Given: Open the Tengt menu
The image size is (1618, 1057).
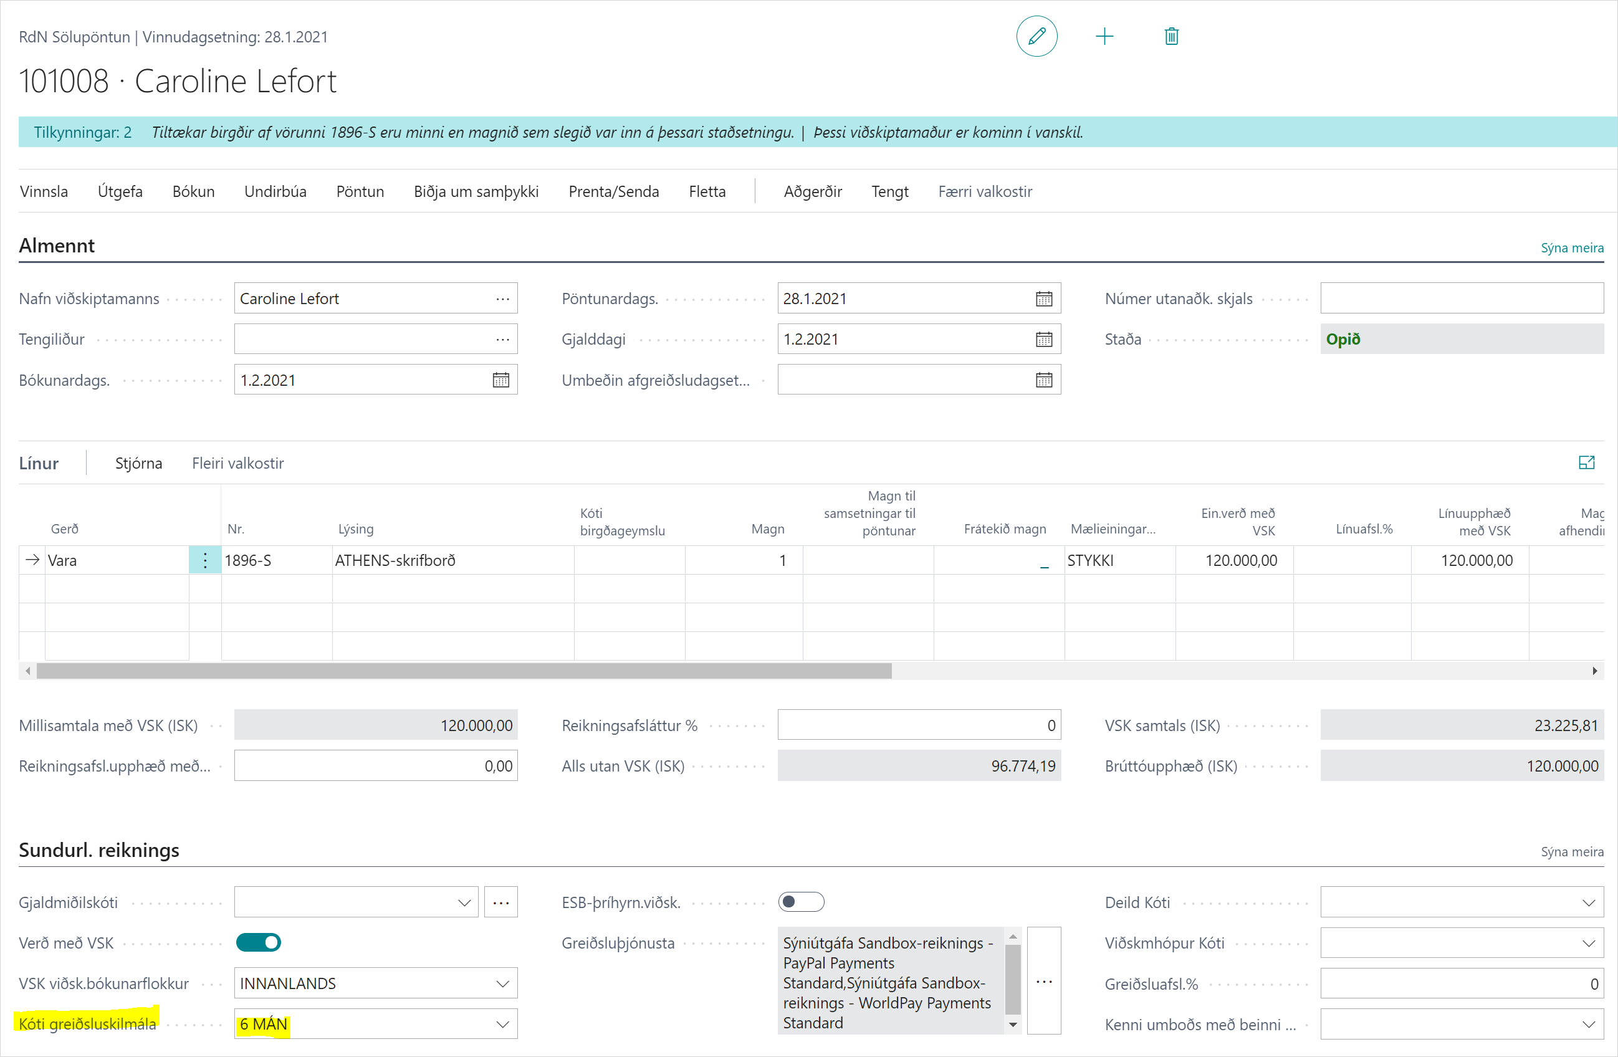Looking at the screenshot, I should coord(890,192).
